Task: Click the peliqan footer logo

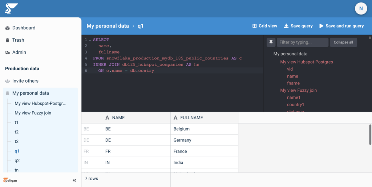Action: [x=10, y=180]
